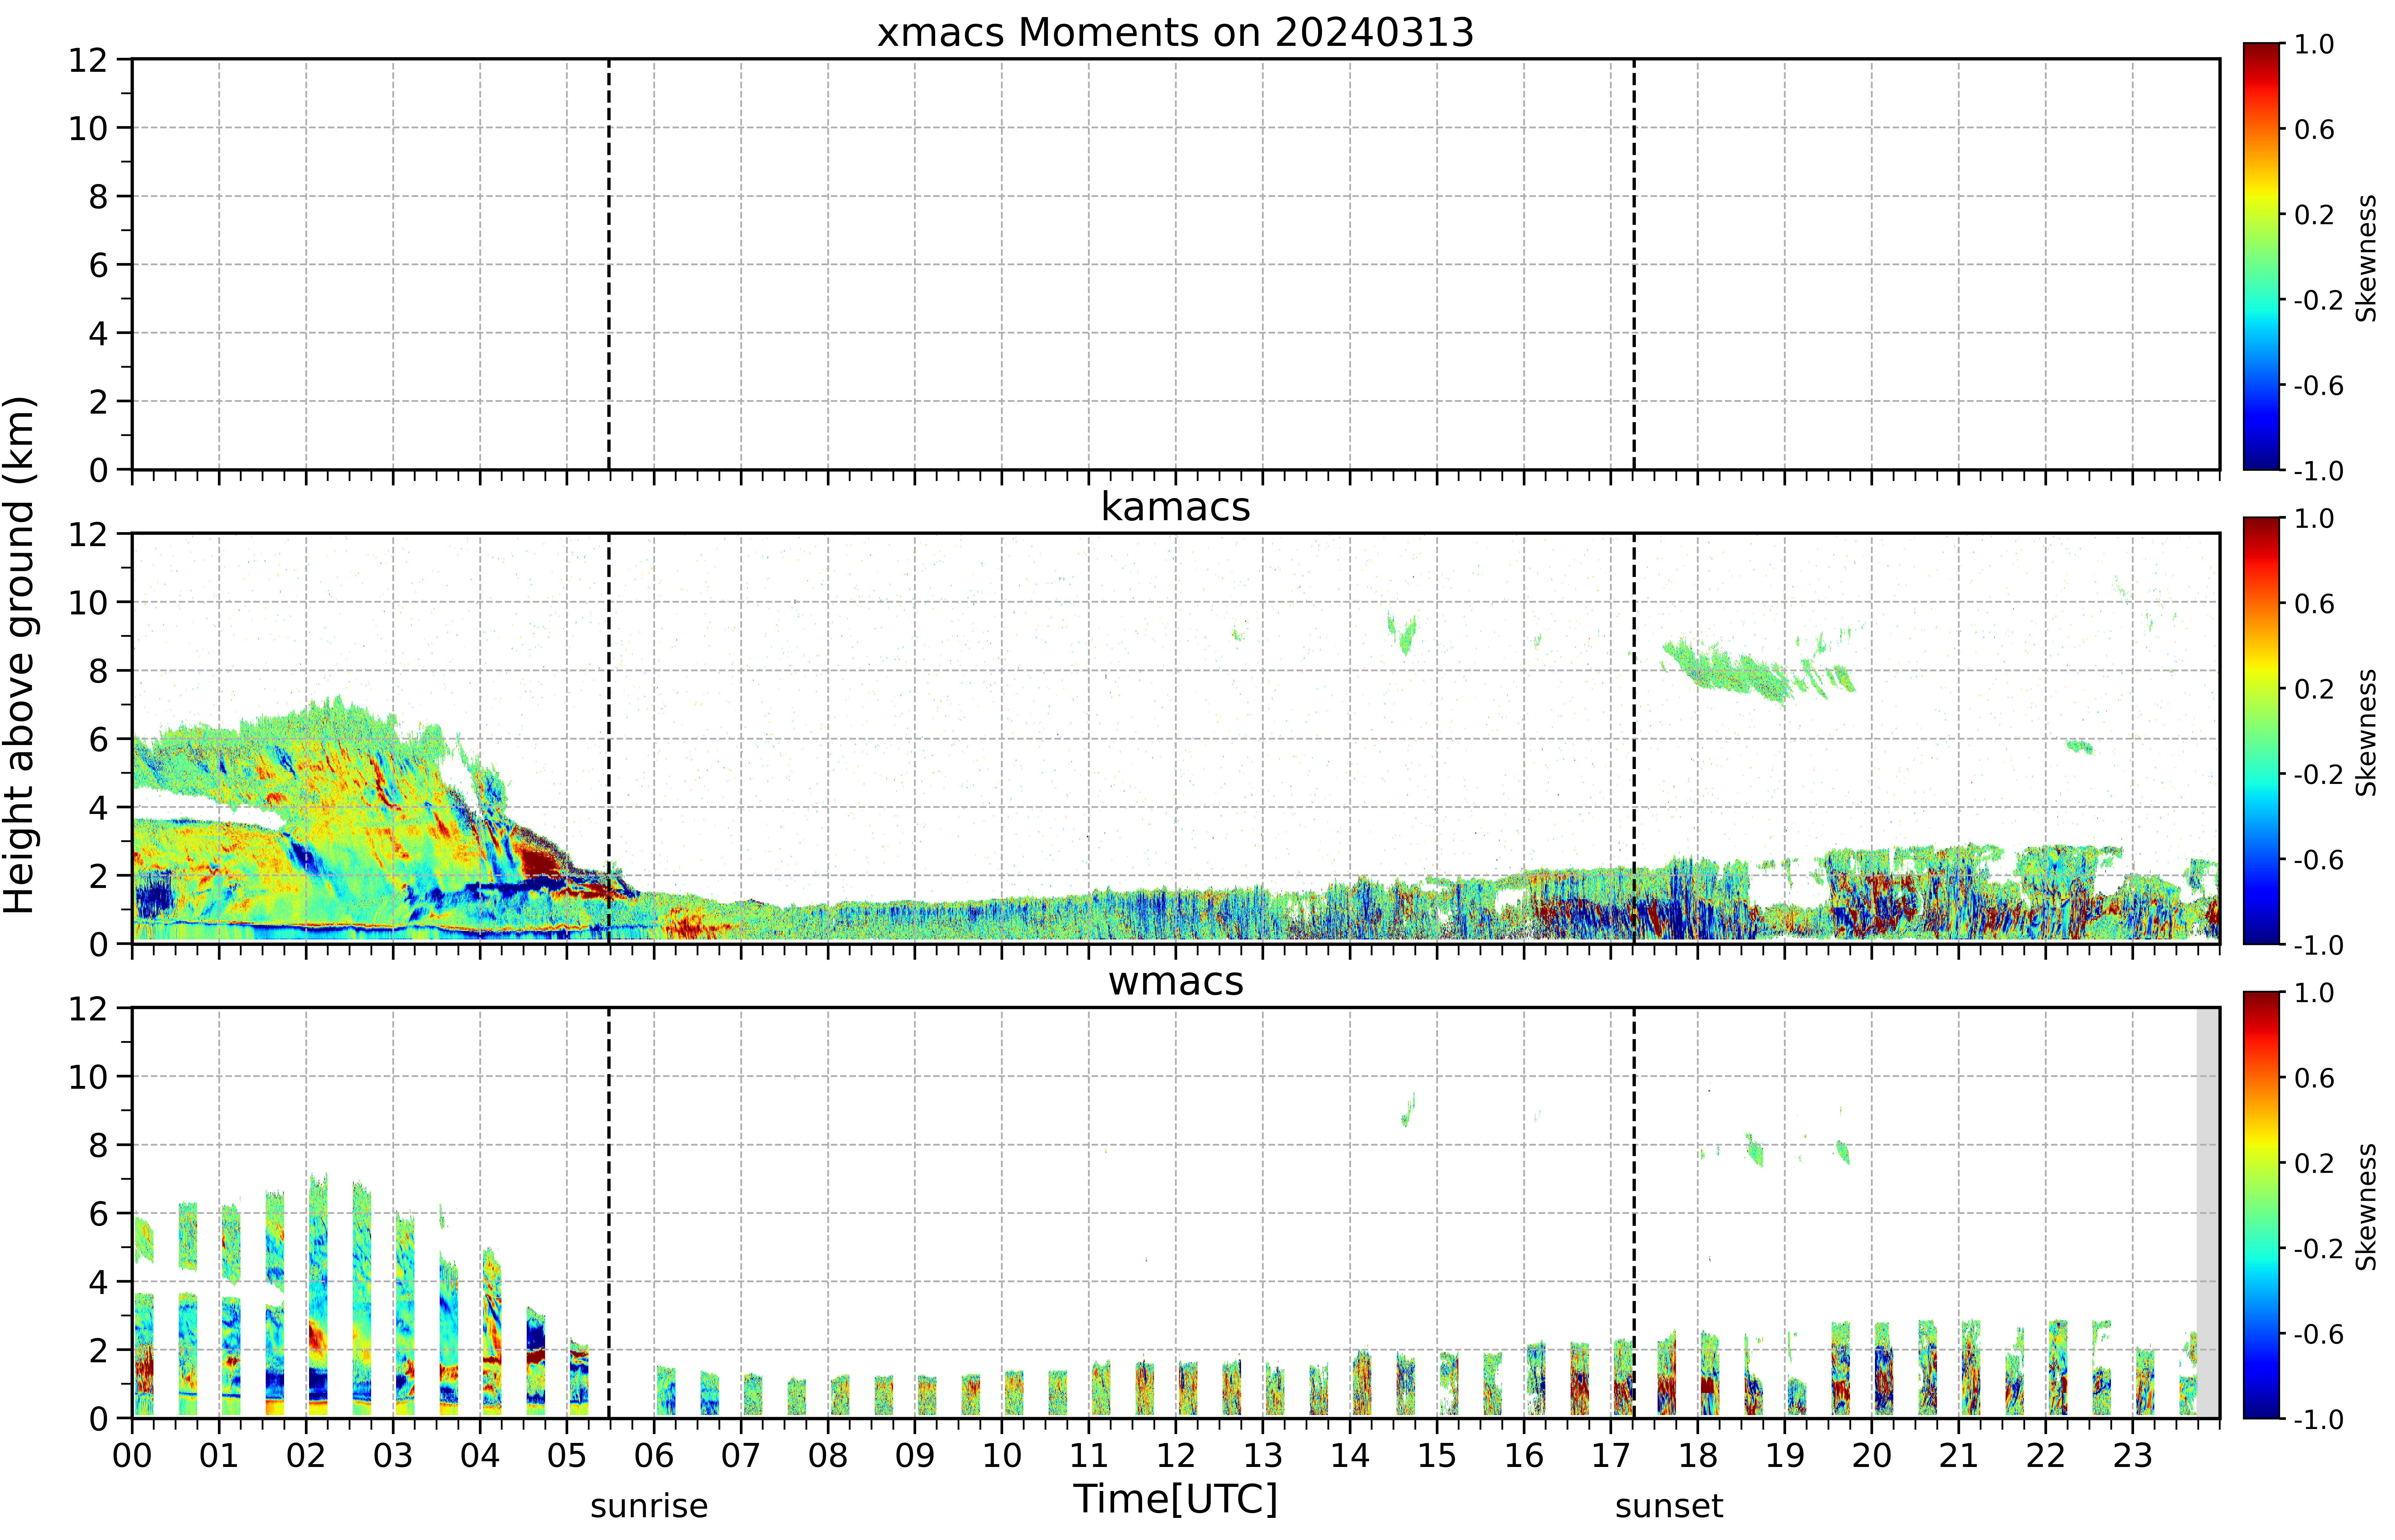2395x1540 pixels.
Task: Click the Height above ground axis label
Action: click(20, 655)
